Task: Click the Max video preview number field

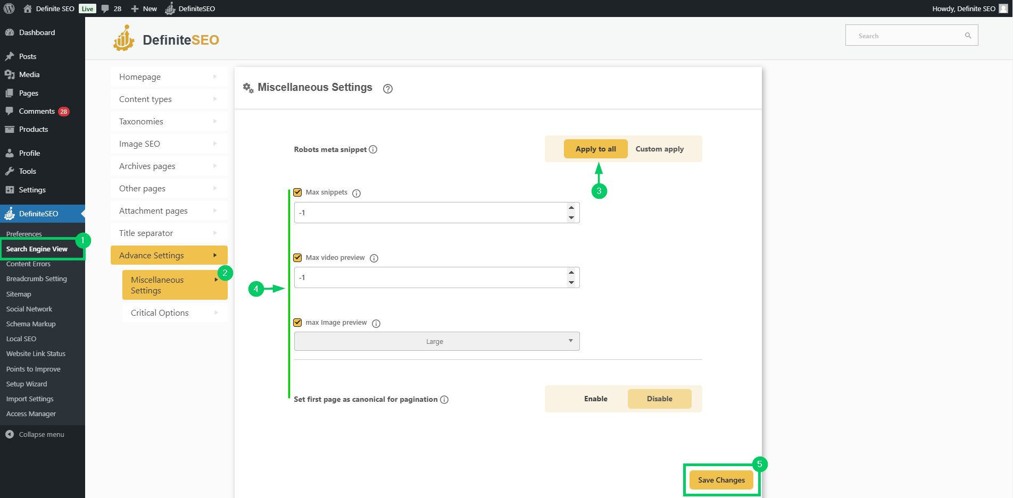Action: pyautogui.click(x=437, y=277)
